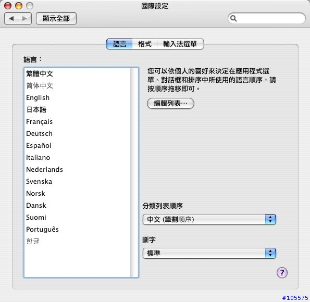310x302 pixels.
Task: Select 简体中文 in the language list
Action: point(77,85)
